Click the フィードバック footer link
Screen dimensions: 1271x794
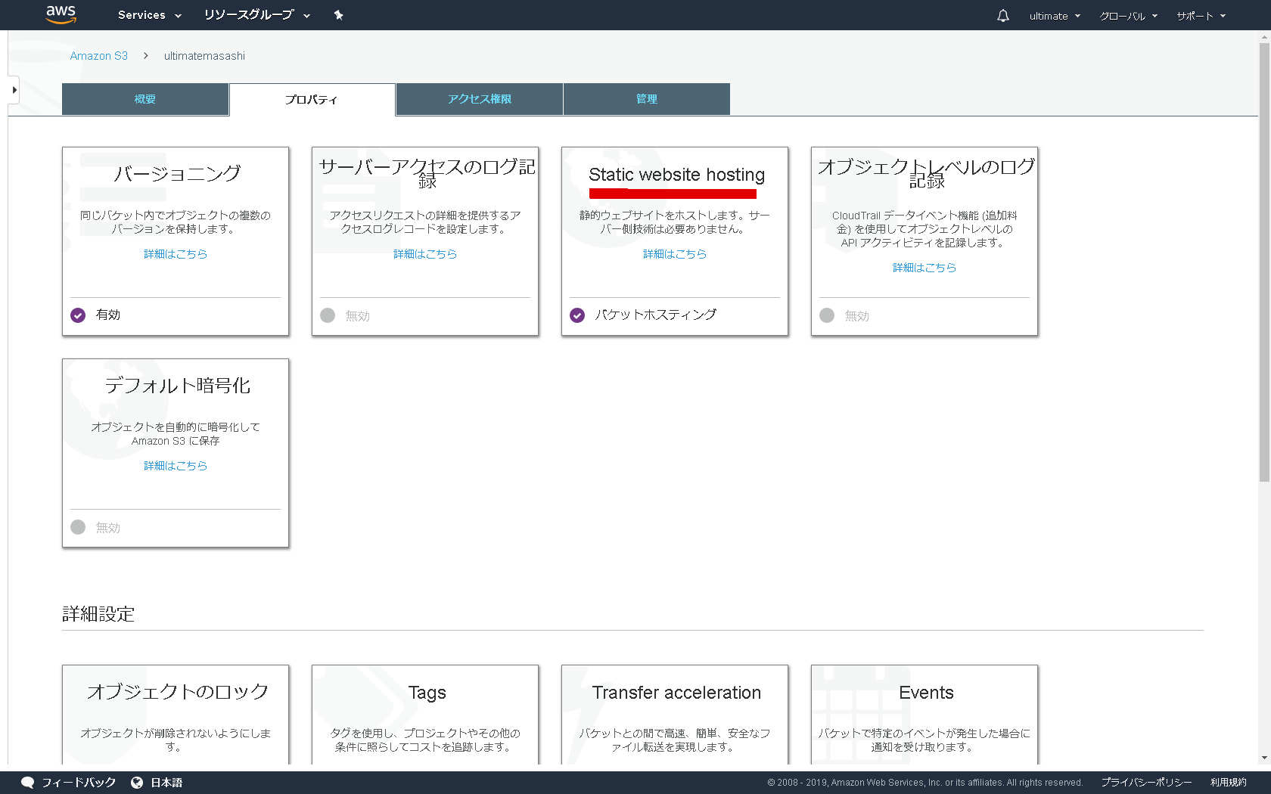click(79, 783)
